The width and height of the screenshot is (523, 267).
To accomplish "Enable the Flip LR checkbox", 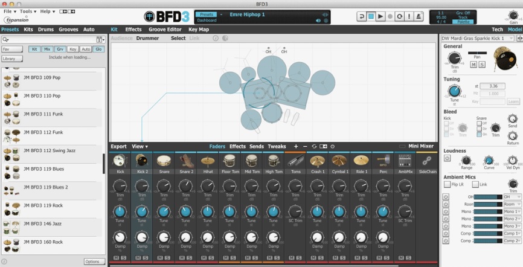I will click(x=447, y=184).
